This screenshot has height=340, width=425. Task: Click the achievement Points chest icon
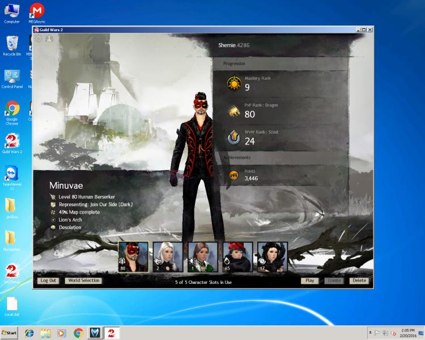click(234, 175)
